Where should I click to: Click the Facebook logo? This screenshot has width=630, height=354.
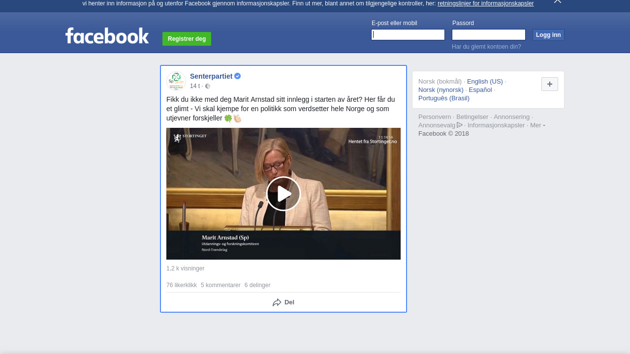coord(107,36)
